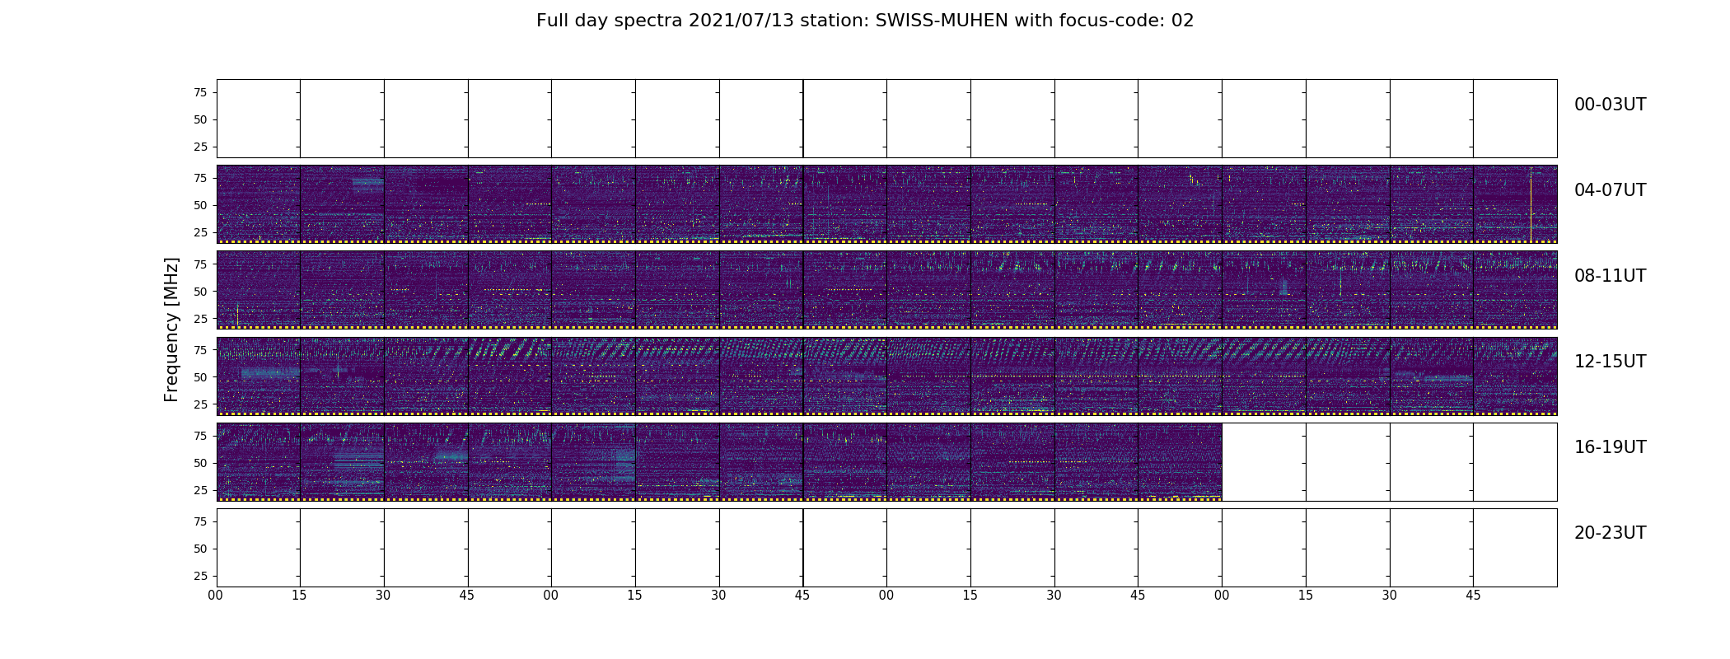
Task: Select the 16-19UT row label
Action: [1610, 447]
